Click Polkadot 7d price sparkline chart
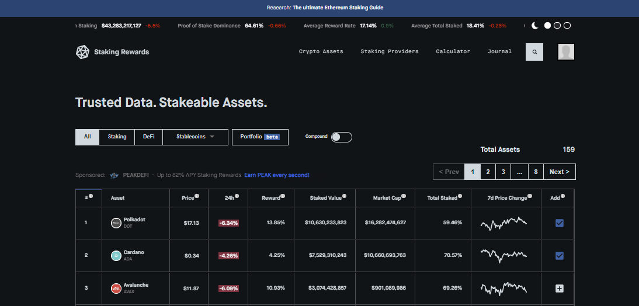Viewport: 639px width, 306px height. pos(503,223)
